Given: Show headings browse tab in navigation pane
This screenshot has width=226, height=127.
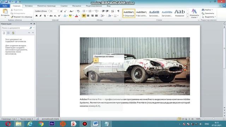Looking at the screenshot, I should [x=4, y=33].
